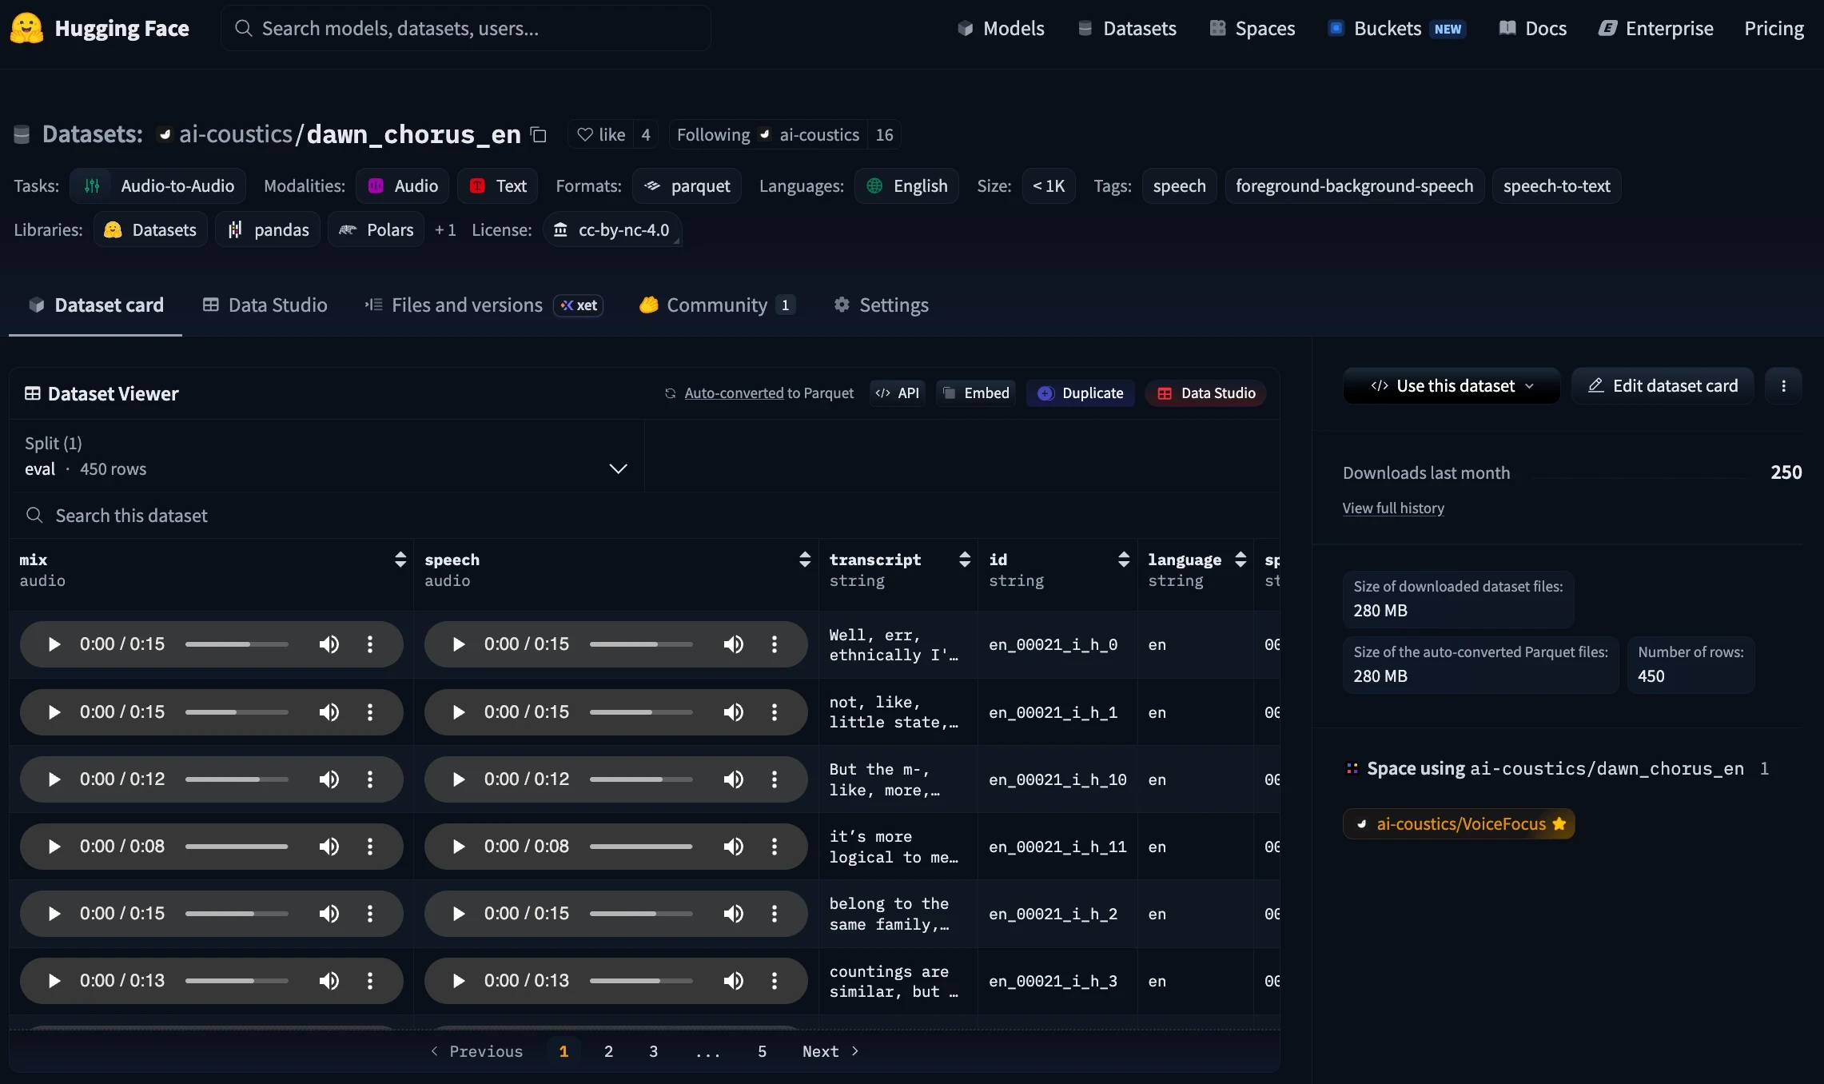Open the API viewer icon
The width and height of the screenshot is (1824, 1084).
[x=882, y=393]
